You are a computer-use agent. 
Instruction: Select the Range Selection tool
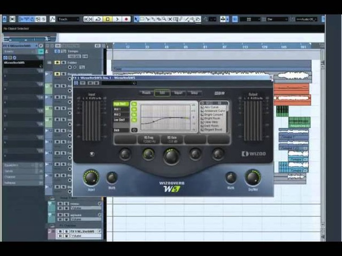[142, 19]
